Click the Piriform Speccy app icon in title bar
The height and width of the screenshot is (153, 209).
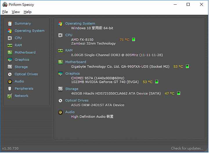[5, 5]
